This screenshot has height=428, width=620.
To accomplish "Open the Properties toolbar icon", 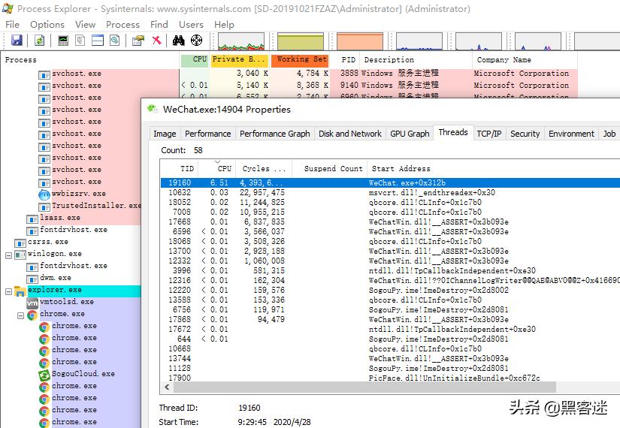I will (x=139, y=40).
